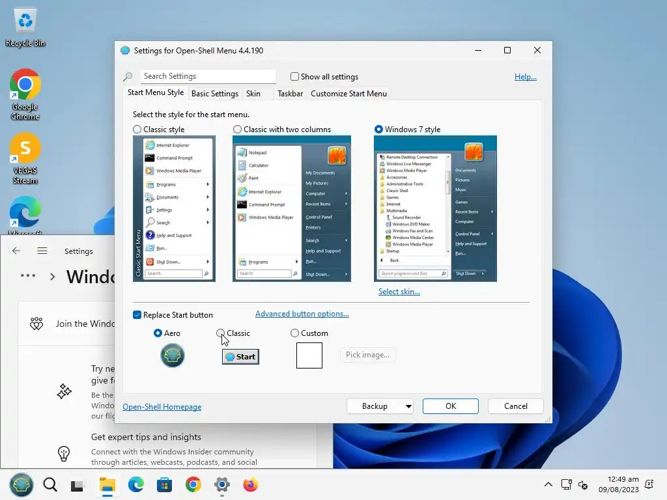
Task: Show hidden icons chevron in tray
Action: coord(548,484)
